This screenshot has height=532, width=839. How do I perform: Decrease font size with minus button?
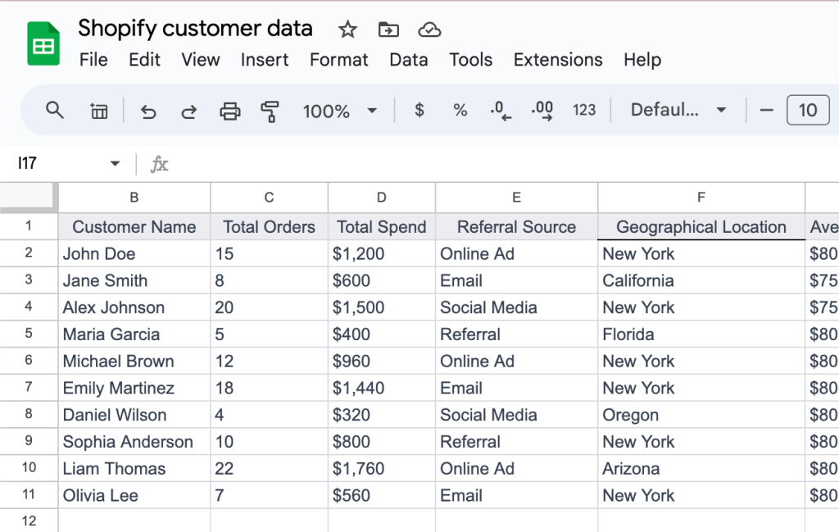766,111
